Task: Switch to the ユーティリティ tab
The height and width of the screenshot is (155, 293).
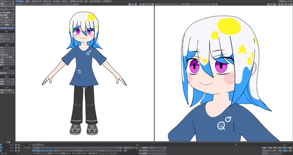Action: click(96, 1)
